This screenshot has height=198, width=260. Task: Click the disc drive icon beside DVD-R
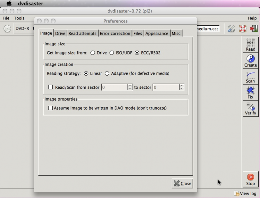[7, 29]
